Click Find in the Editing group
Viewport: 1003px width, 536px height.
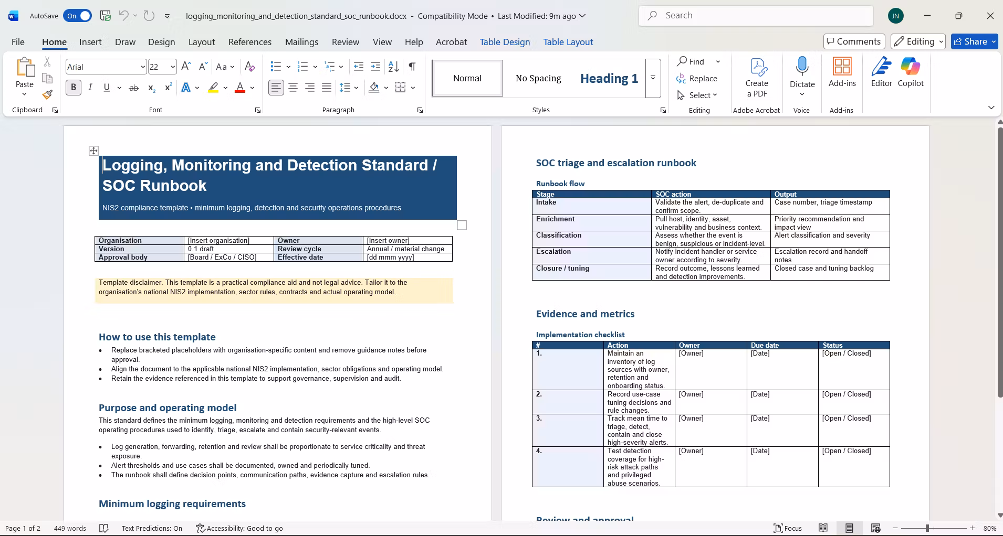[691, 61]
